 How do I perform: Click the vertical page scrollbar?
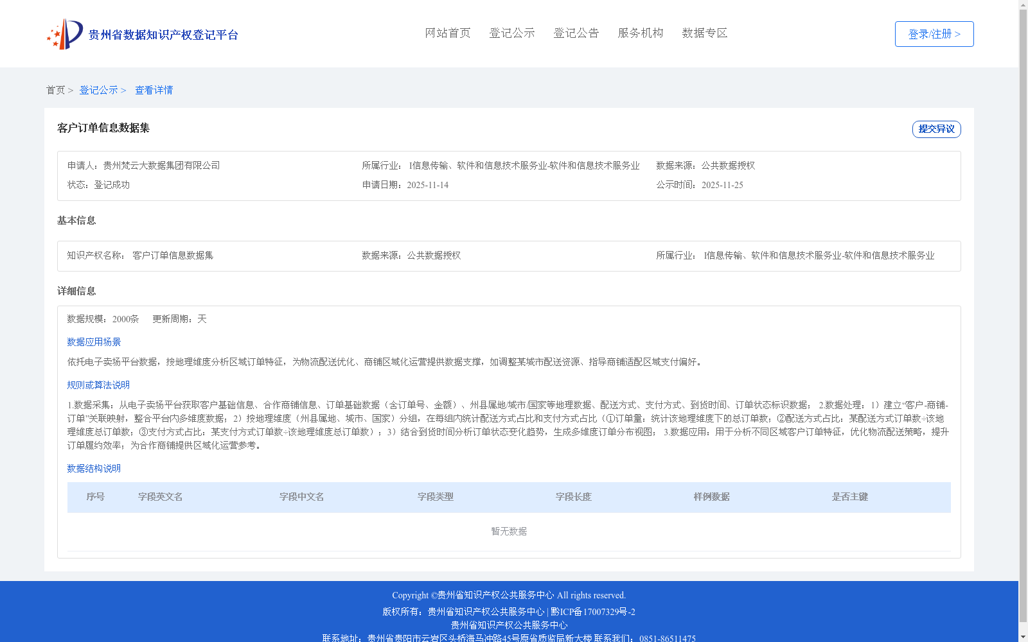(x=1023, y=316)
